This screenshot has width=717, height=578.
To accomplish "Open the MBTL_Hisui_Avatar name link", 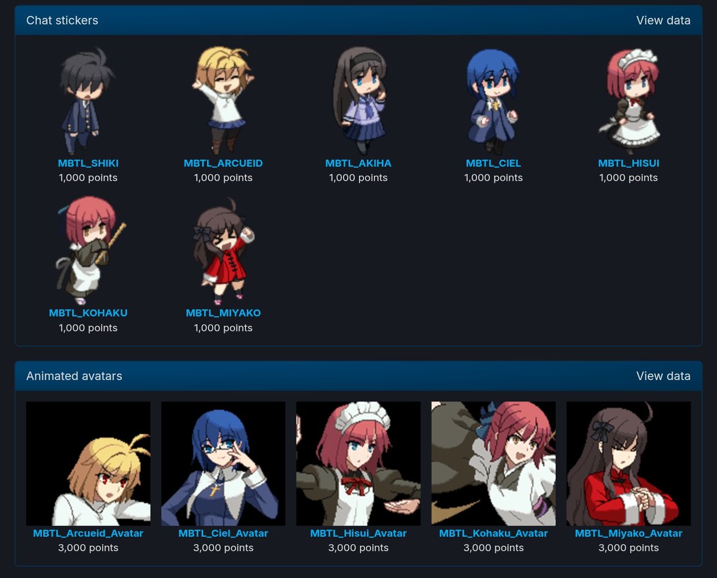I will (358, 533).
